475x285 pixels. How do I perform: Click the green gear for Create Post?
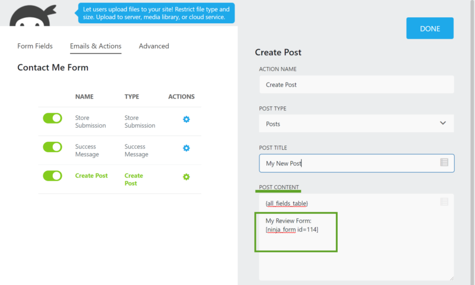tap(186, 177)
